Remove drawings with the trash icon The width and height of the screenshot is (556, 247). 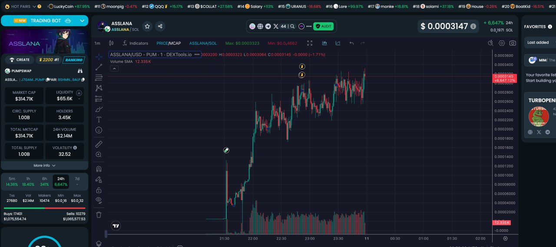(x=99, y=214)
